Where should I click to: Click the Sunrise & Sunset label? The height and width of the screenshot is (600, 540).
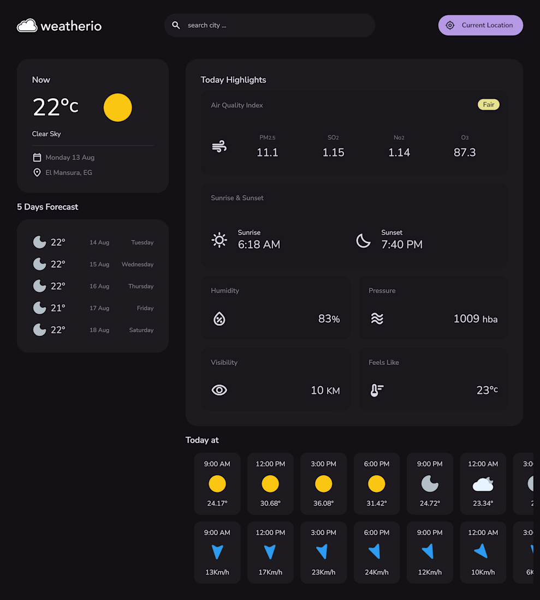(x=237, y=198)
